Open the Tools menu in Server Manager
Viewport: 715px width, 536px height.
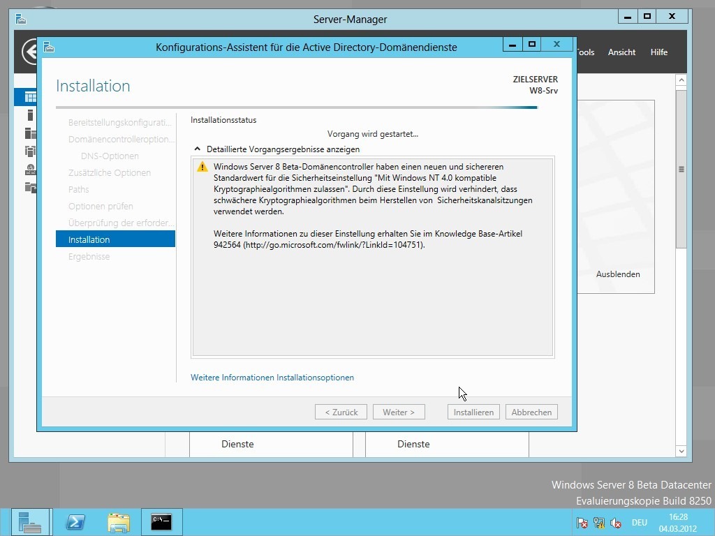click(586, 52)
